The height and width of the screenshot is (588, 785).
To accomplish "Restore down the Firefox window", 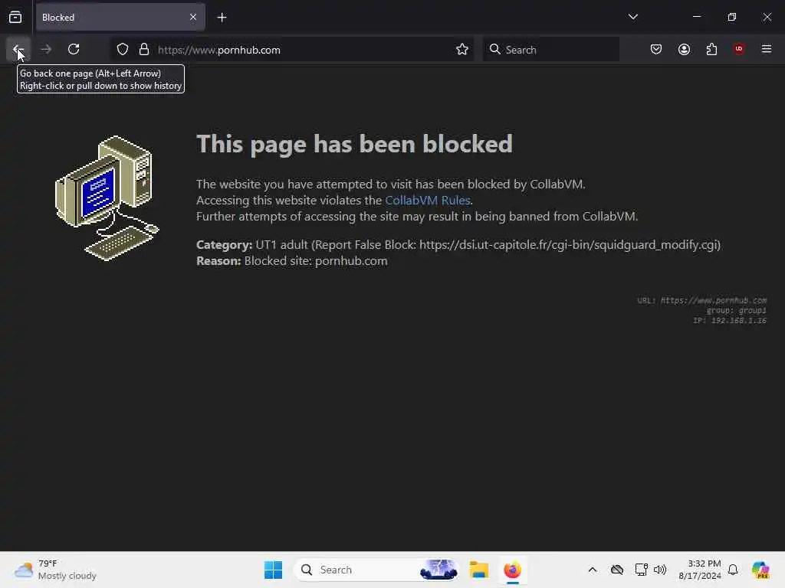I will tap(732, 17).
